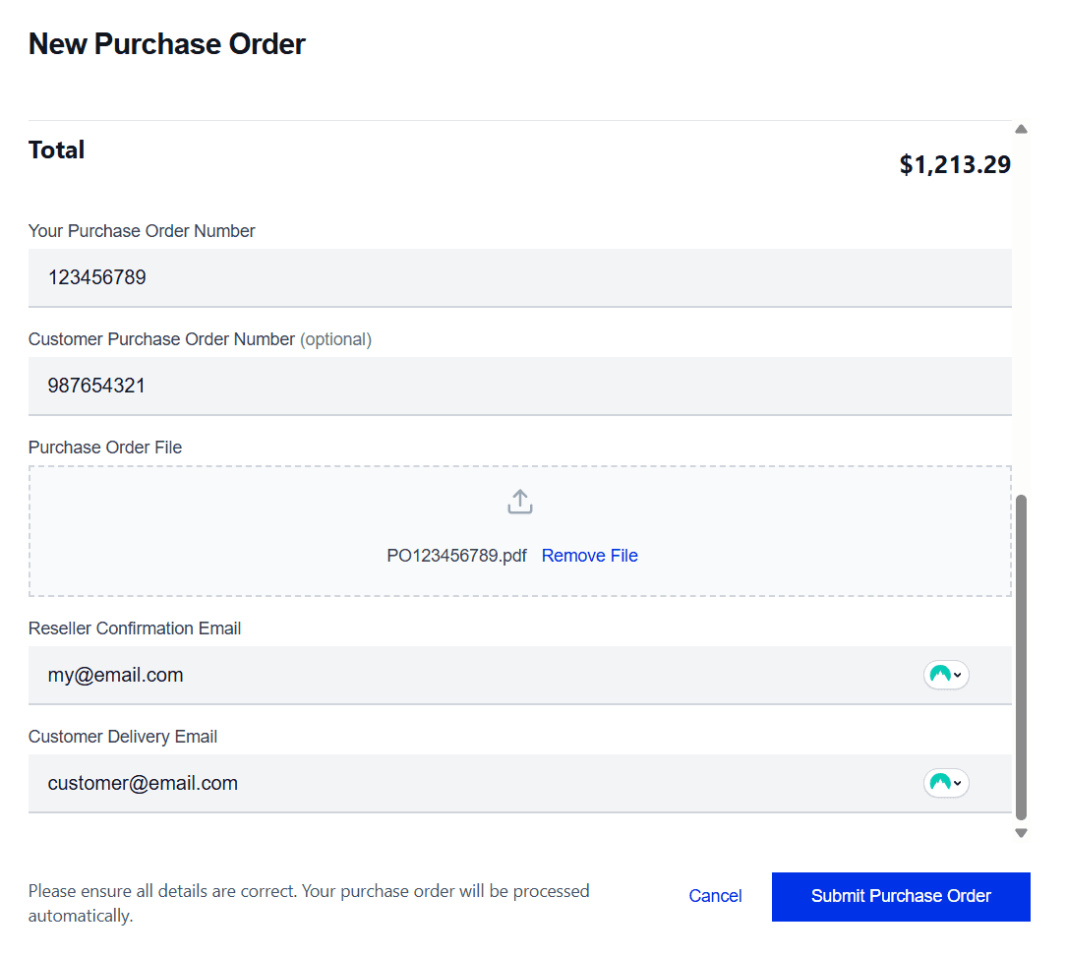Screen dimensions: 1066x957
Task: Click the Purchase Order File label
Action: point(105,448)
